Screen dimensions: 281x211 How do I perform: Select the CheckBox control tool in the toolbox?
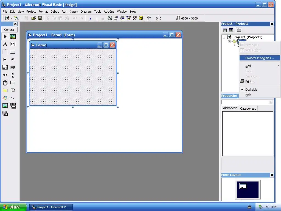5,59
